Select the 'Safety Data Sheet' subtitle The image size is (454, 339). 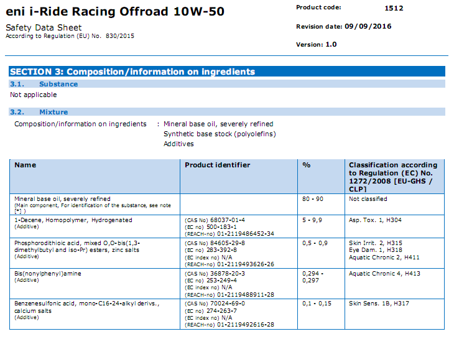[44, 27]
